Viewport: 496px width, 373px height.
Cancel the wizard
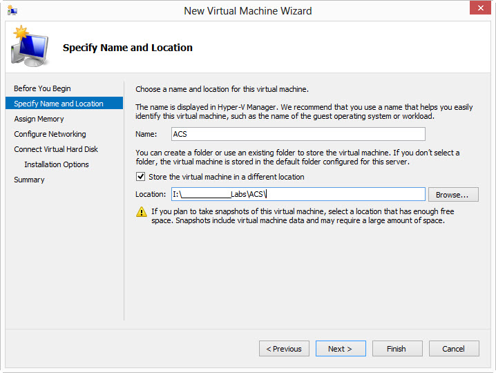coord(454,349)
